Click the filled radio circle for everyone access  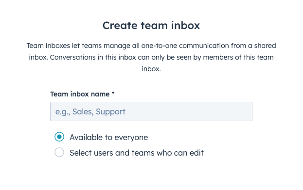tap(59, 137)
